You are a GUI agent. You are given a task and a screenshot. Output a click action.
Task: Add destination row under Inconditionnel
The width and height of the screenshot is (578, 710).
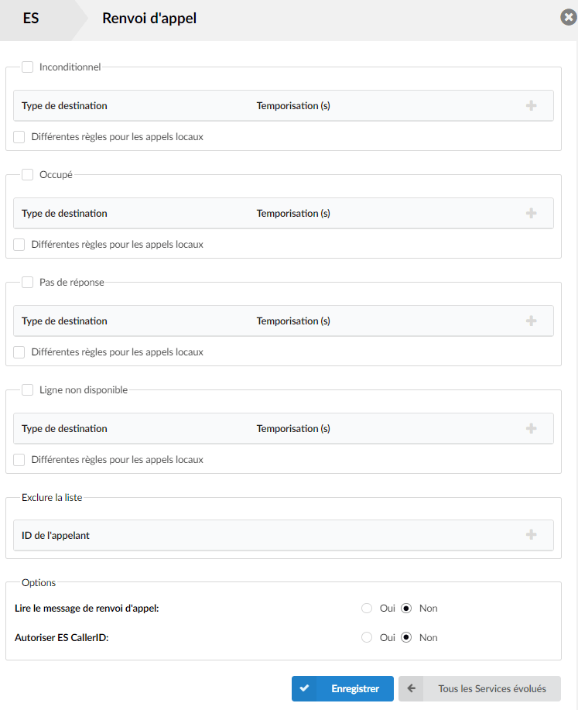(x=531, y=105)
